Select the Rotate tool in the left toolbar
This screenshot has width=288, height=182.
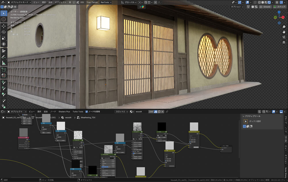pos(4,32)
